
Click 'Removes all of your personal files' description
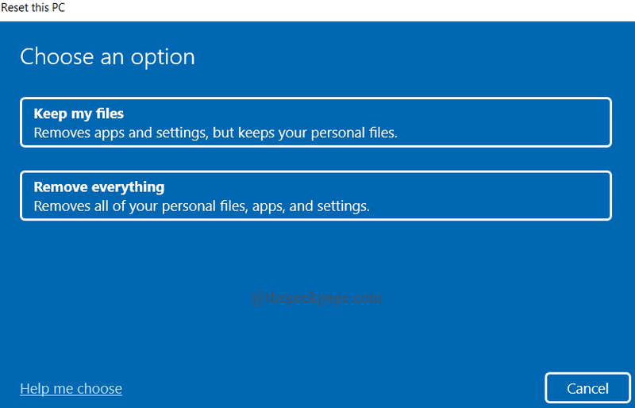coord(202,206)
